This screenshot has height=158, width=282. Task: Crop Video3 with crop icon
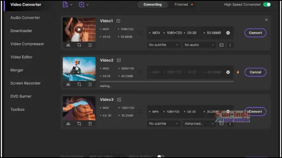[x=79, y=124]
